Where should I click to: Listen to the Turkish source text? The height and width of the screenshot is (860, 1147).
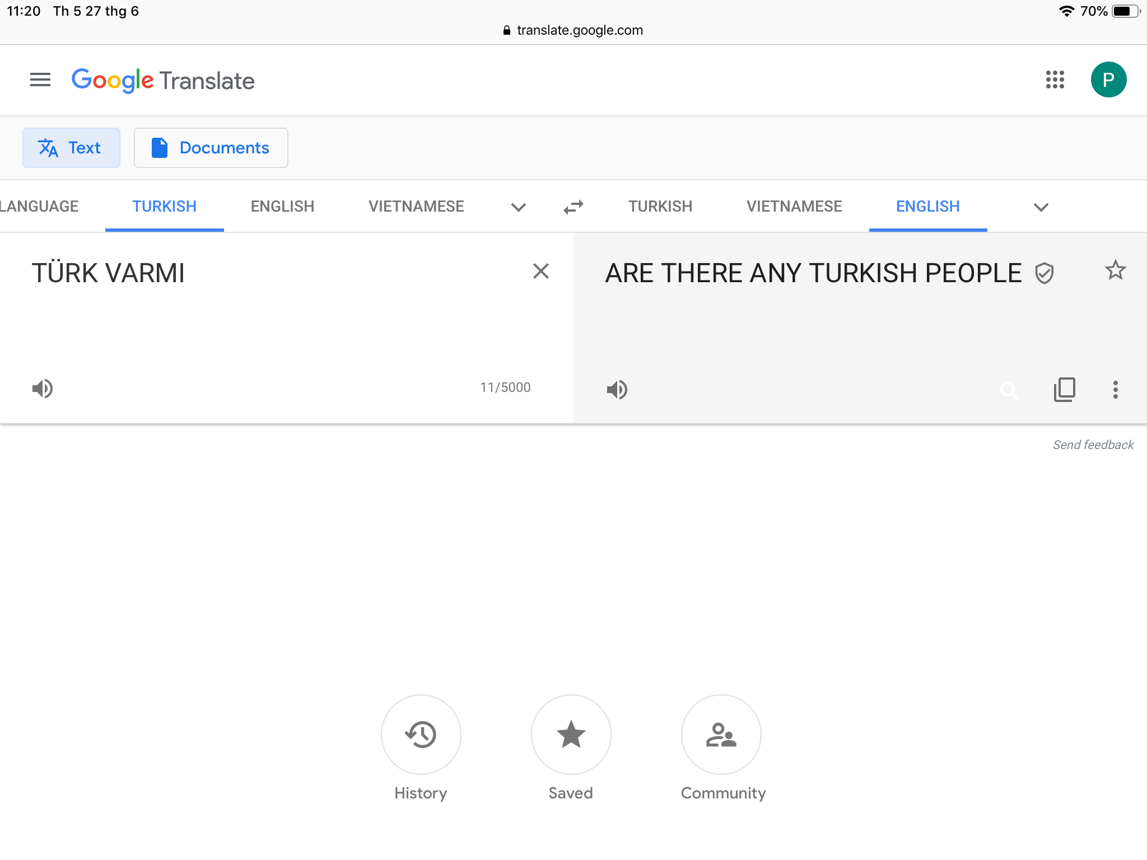coord(43,388)
